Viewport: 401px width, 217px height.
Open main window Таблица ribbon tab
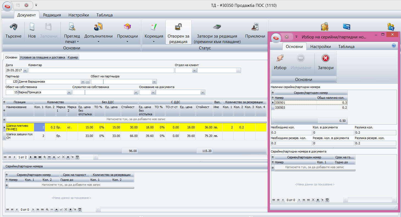coord(104,15)
